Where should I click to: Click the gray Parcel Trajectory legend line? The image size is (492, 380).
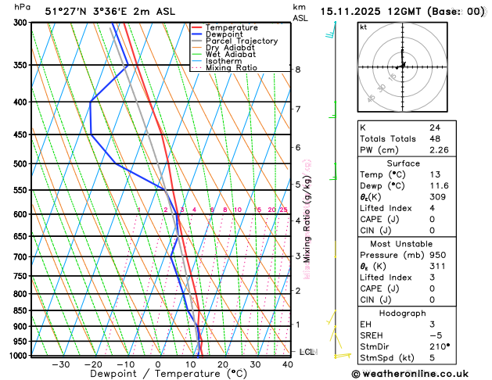pyautogui.click(x=197, y=41)
